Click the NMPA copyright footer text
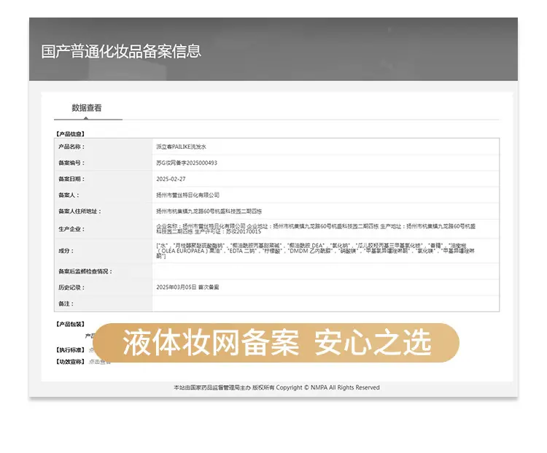Screen dimensions: 547x453 tap(276, 387)
